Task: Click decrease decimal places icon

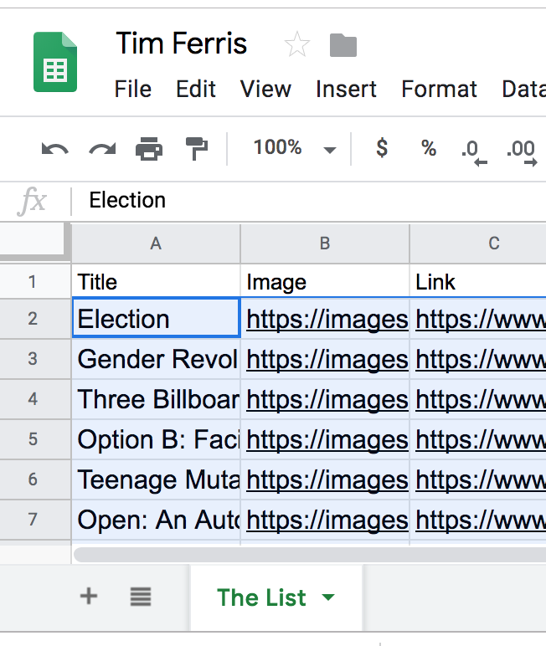Action: tap(474, 151)
